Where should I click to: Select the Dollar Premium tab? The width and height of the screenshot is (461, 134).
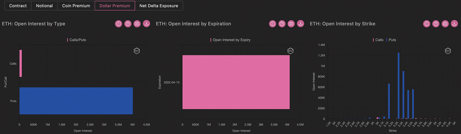click(115, 6)
